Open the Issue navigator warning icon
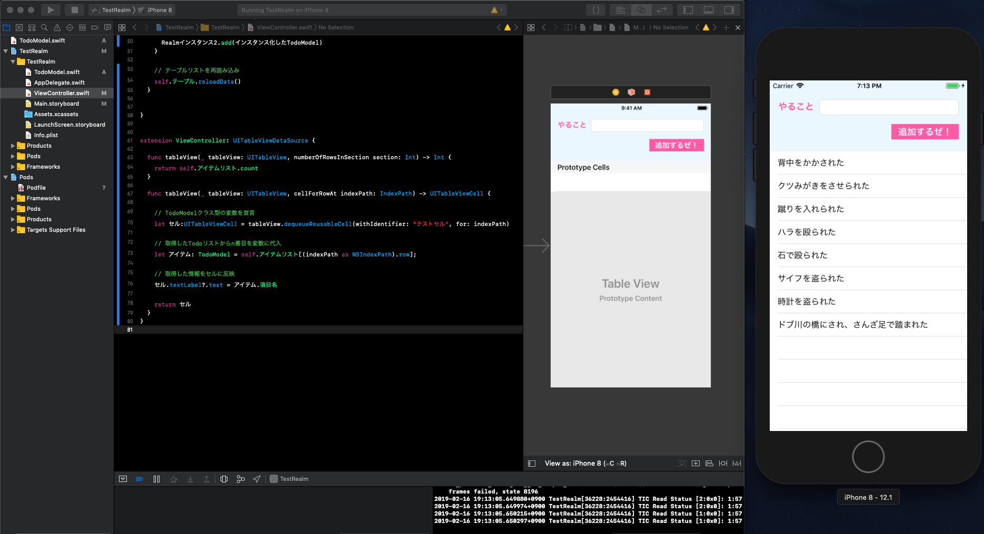Screen dimensions: 984x534 57,27
